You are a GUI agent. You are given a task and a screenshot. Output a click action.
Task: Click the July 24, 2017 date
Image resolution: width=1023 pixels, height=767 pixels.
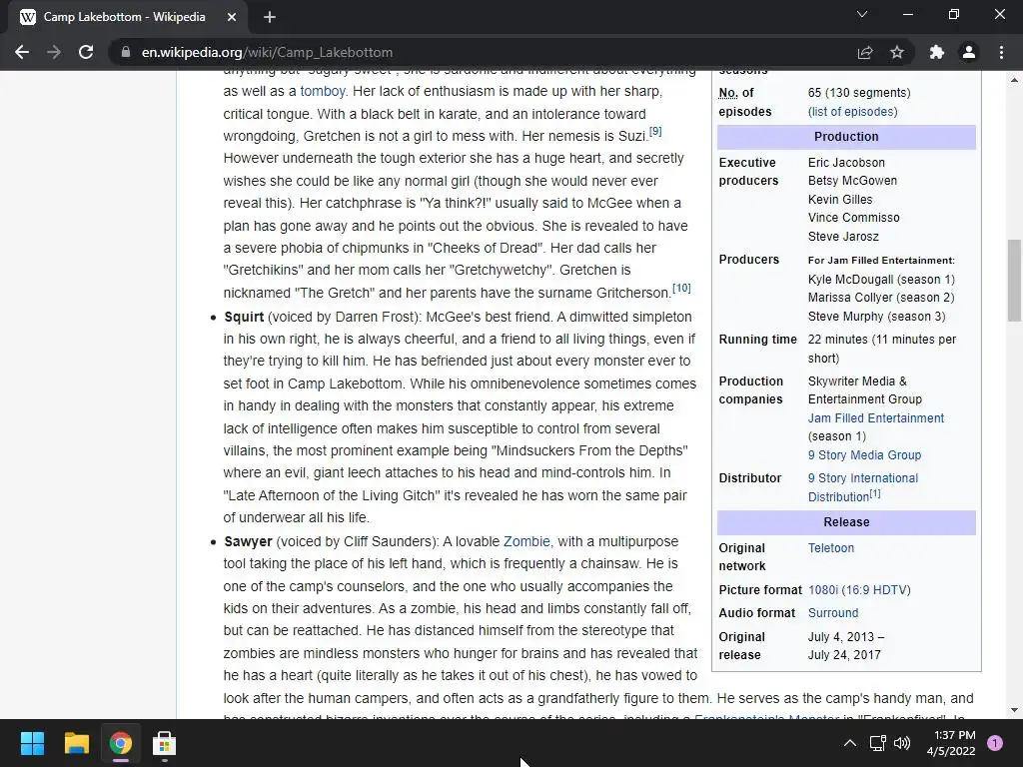844,655
